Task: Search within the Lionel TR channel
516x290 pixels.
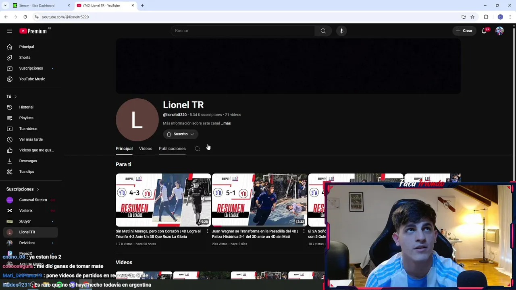Action: pos(197,149)
